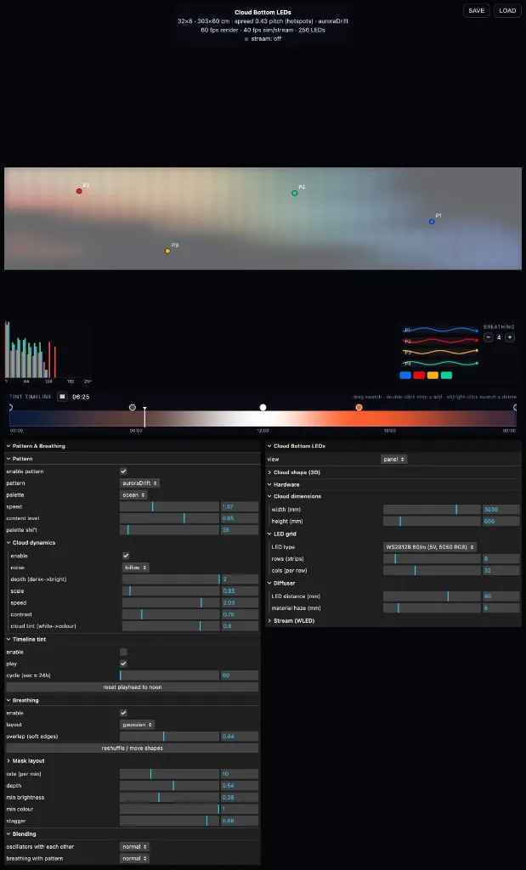This screenshot has width=526, height=870.
Task: Open the pattern auroraDrift dropdown
Action: (140, 483)
